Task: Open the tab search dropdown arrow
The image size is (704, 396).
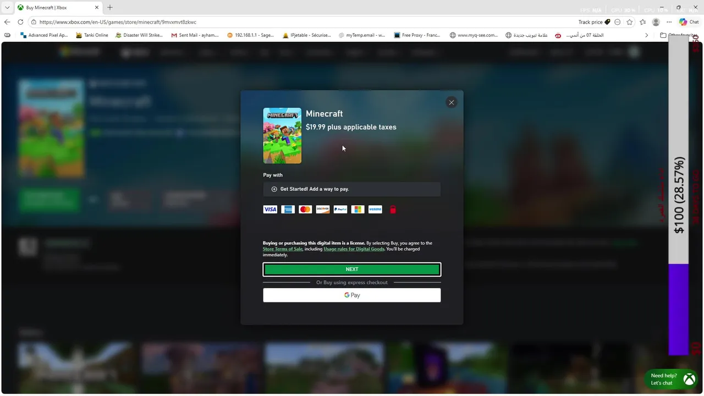Action: pos(7,8)
